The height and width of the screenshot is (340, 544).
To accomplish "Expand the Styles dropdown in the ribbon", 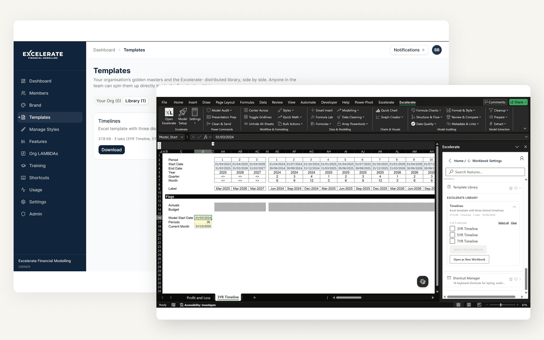I will [x=286, y=111].
